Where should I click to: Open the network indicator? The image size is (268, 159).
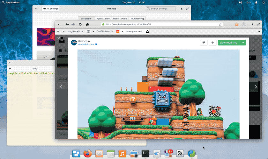click(x=249, y=3)
